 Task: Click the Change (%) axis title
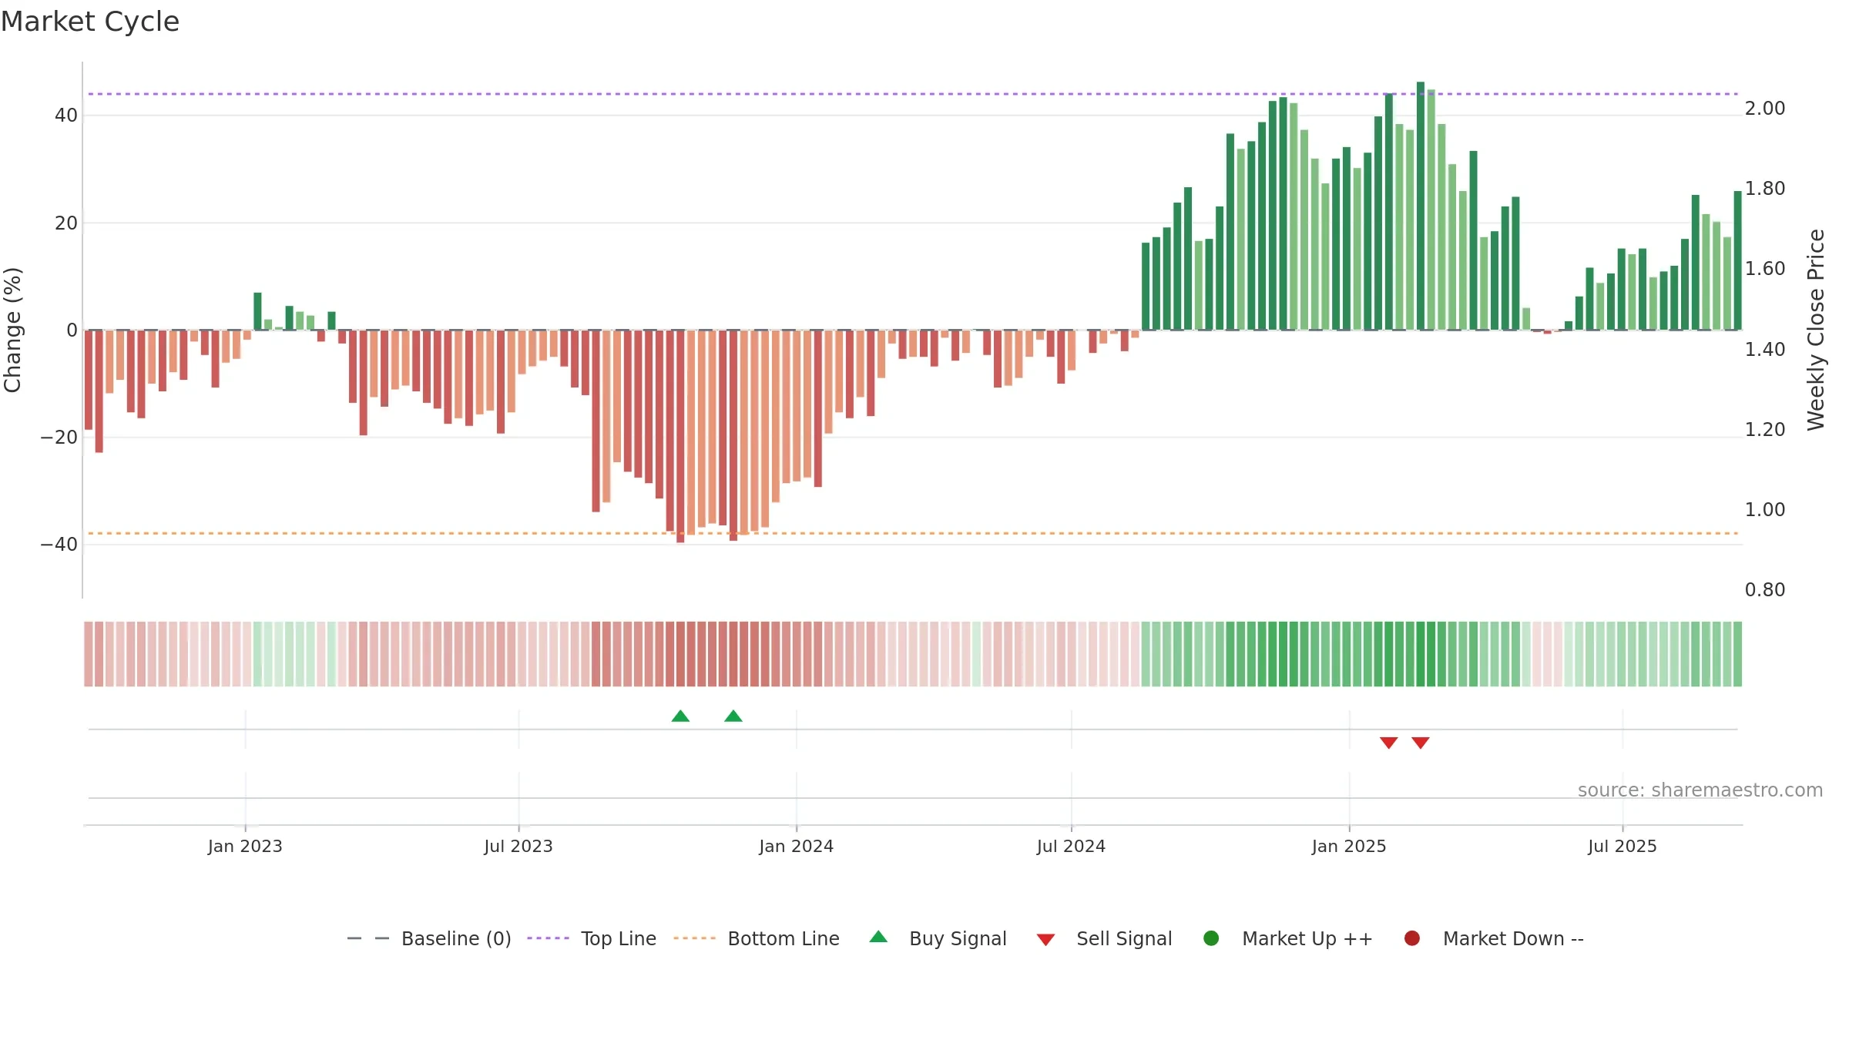click(13, 330)
